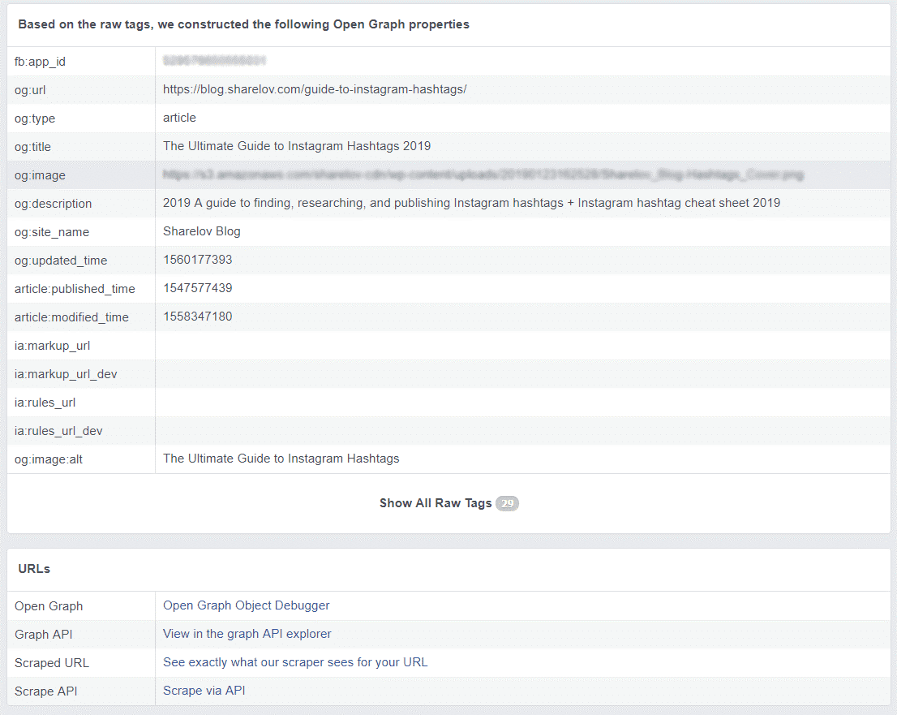Select article:modified_time value 1558347180
This screenshot has height=715, width=897.
(198, 317)
